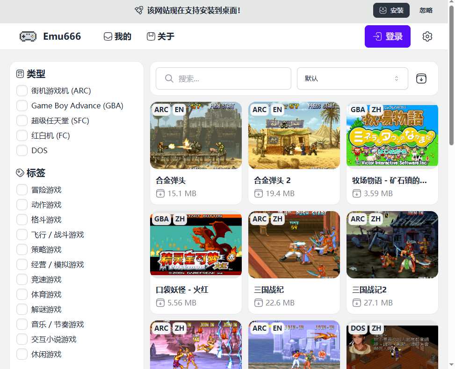
Task: Click download icon under 合金弹头
Action: click(x=160, y=193)
